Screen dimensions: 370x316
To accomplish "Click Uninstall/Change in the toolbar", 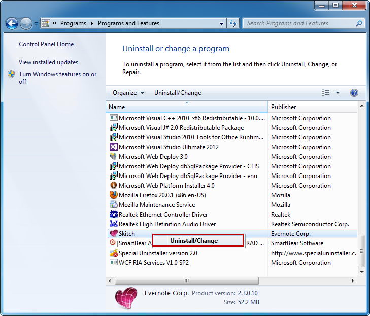I will [x=178, y=93].
